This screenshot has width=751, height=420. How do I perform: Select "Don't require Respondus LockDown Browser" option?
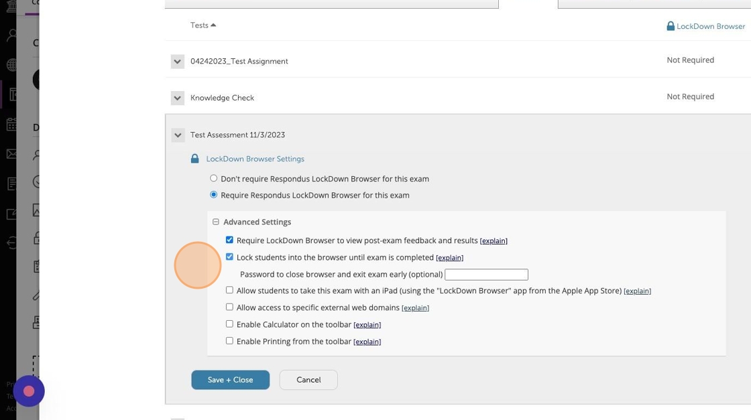[x=214, y=178]
